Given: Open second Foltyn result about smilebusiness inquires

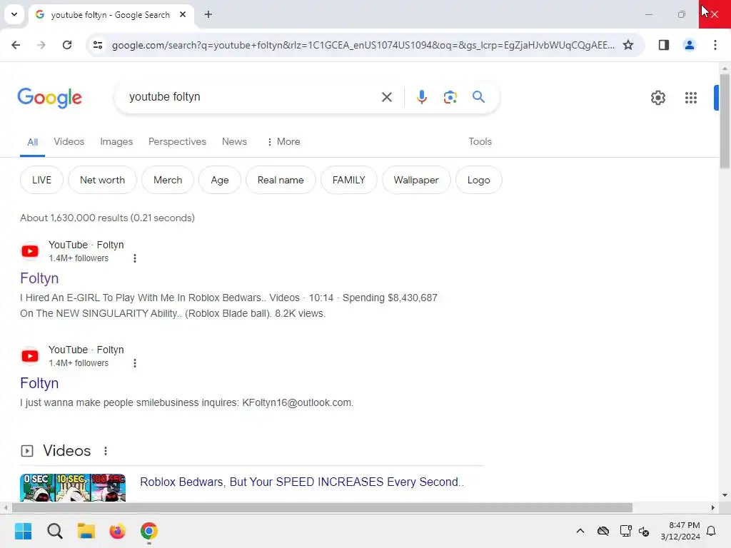Looking at the screenshot, I should click(39, 383).
